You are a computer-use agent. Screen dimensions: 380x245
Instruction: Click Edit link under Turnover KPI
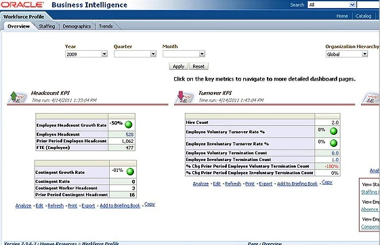click(217, 184)
